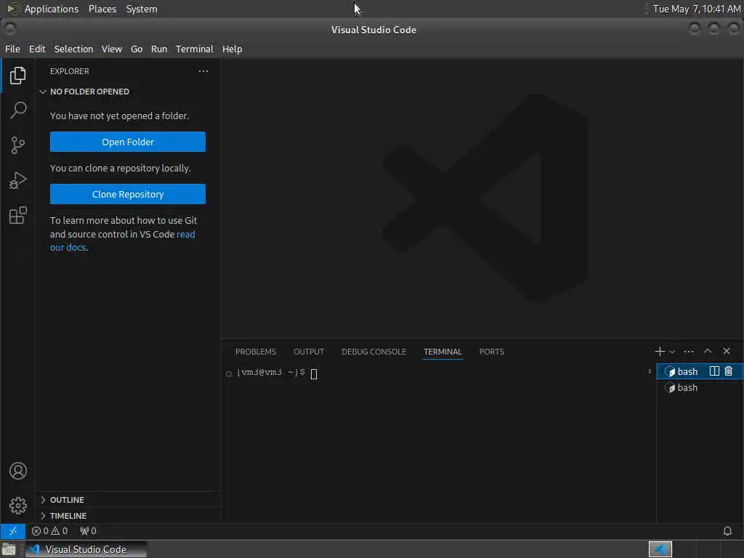Viewport: 744px width, 558px height.
Task: Open the Terminal menu
Action: click(x=195, y=49)
